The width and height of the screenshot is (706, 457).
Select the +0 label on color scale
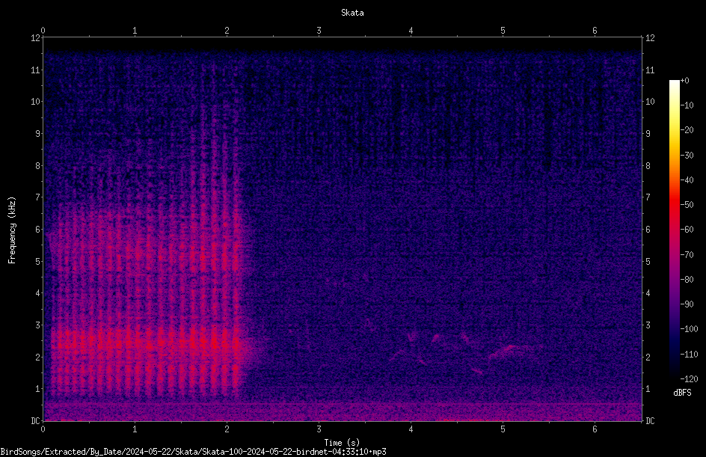pos(684,81)
